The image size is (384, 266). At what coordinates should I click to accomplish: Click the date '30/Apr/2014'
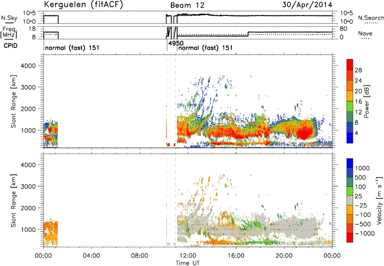[x=307, y=5]
